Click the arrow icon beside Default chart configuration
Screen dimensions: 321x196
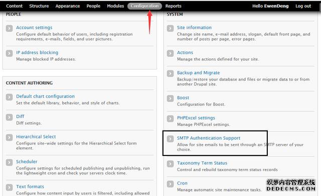tap(9, 97)
